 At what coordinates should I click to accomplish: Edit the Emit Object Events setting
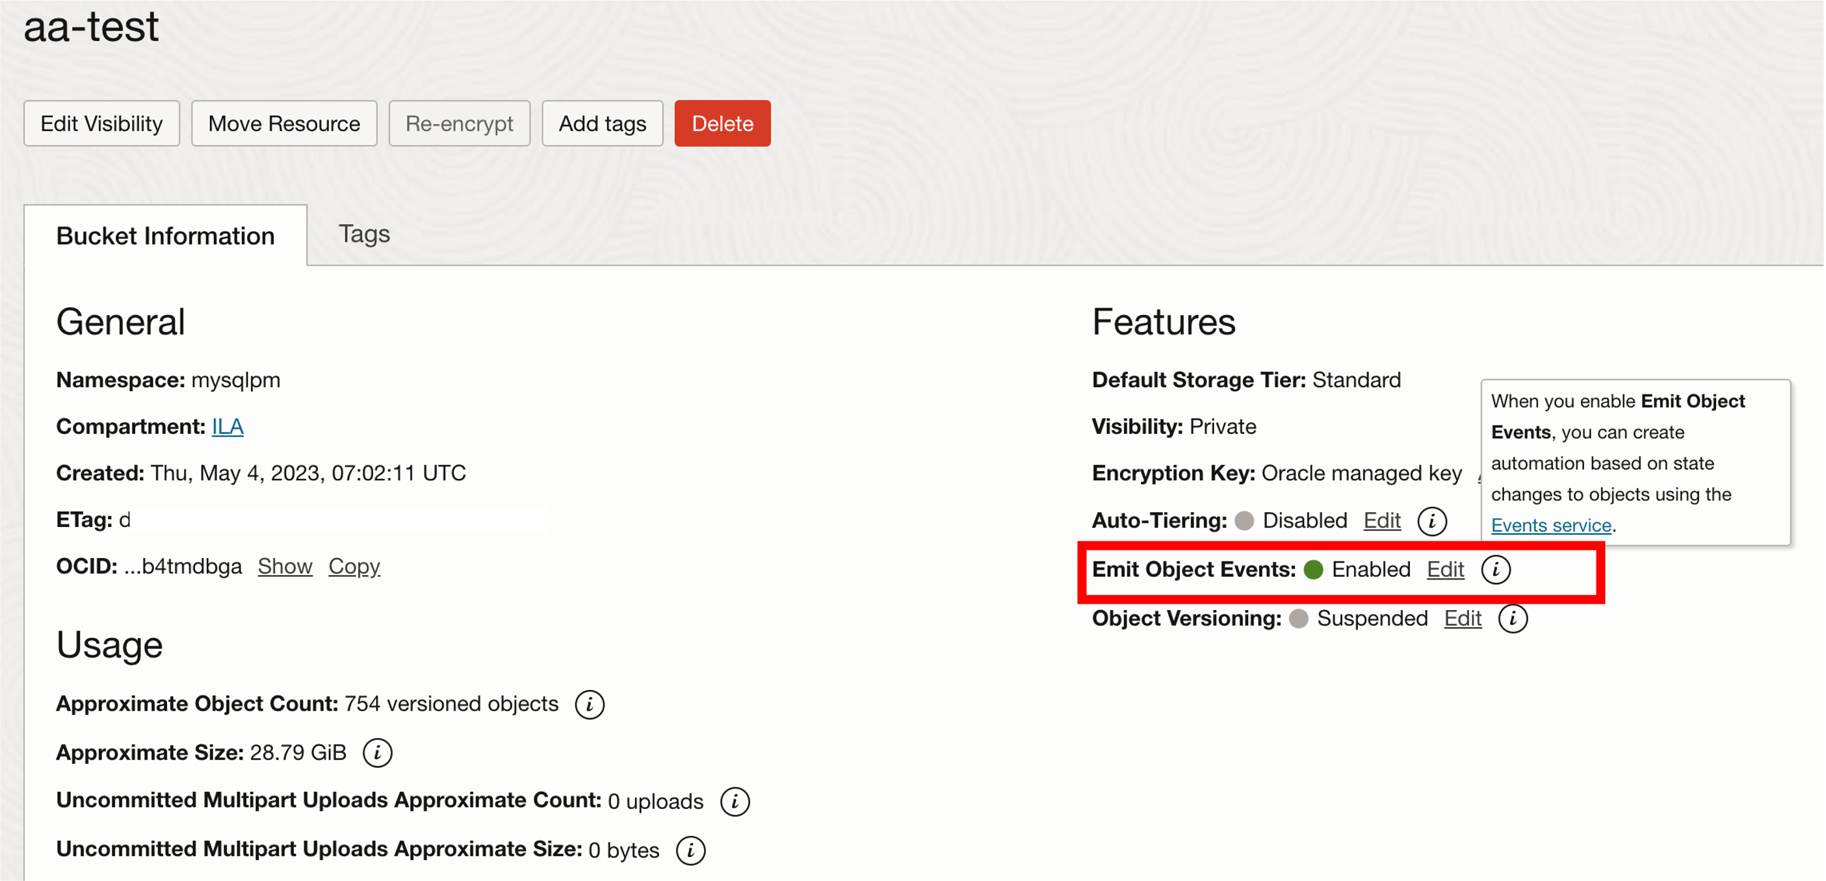click(x=1444, y=569)
